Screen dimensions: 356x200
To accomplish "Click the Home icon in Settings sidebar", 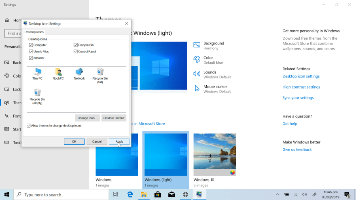I will point(7,20).
